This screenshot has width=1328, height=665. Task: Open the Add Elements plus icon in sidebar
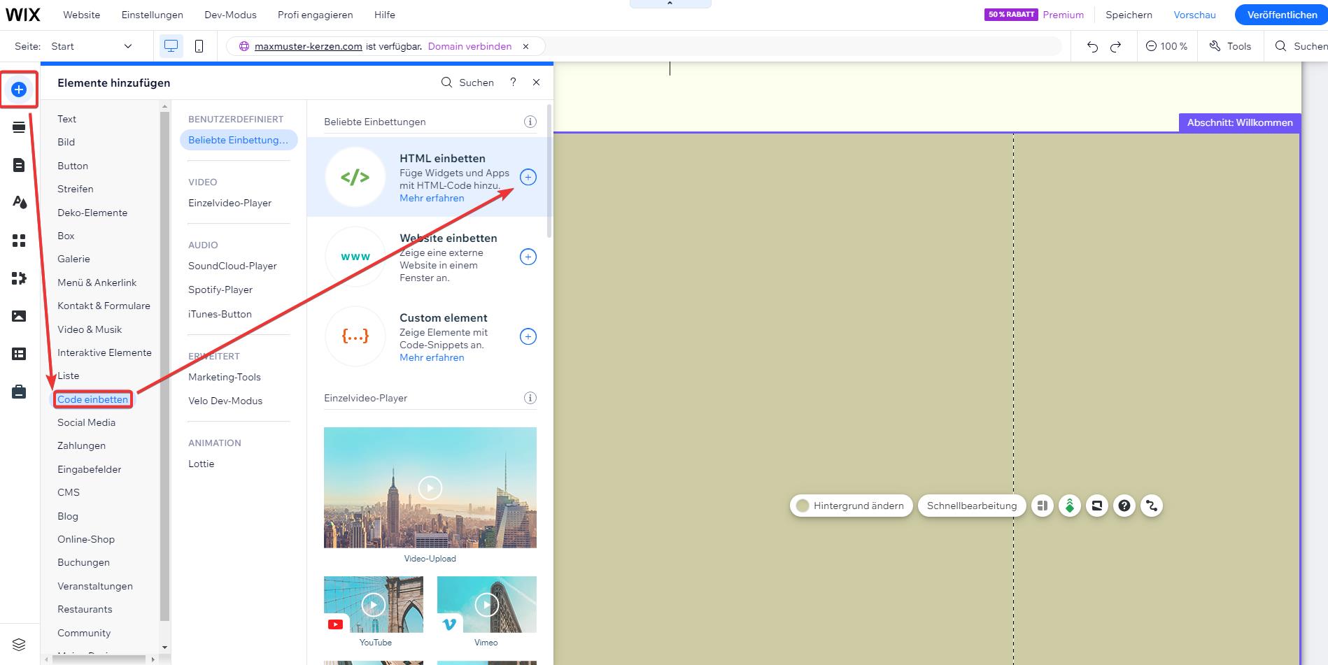click(x=19, y=90)
